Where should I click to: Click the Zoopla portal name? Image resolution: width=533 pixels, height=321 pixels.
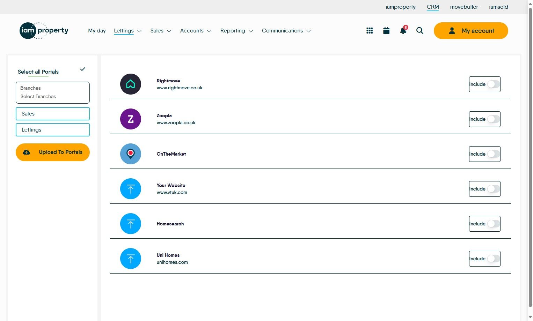pyautogui.click(x=164, y=115)
